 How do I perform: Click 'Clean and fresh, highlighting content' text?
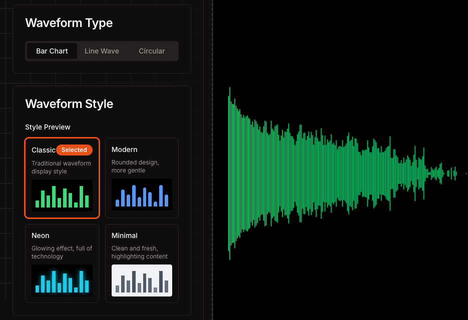(139, 252)
